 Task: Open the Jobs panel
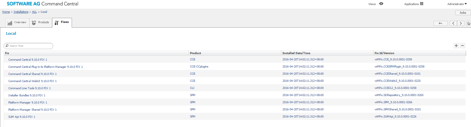(463, 12)
